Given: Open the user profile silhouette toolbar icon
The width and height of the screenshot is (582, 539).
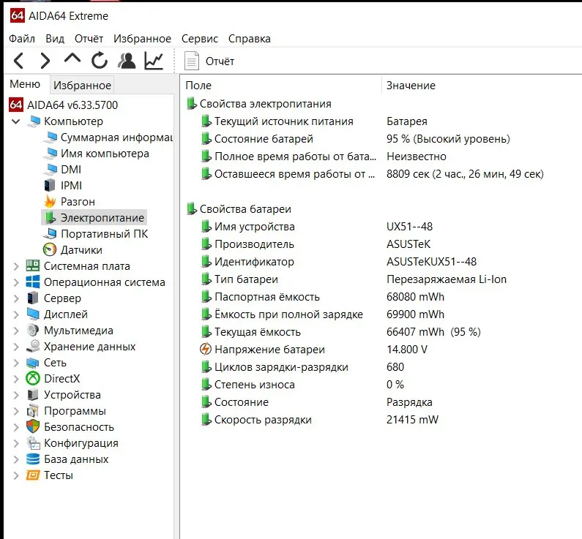Looking at the screenshot, I should click(127, 61).
